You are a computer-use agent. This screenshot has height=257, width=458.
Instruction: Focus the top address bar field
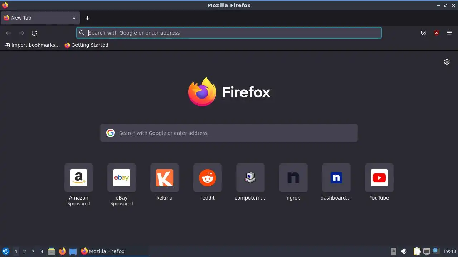tap(229, 33)
